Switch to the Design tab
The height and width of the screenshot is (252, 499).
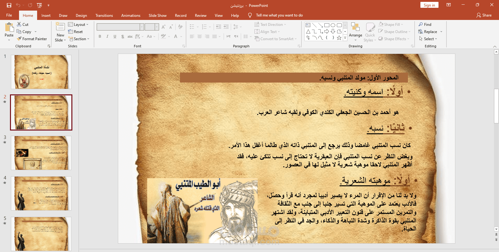click(x=81, y=15)
